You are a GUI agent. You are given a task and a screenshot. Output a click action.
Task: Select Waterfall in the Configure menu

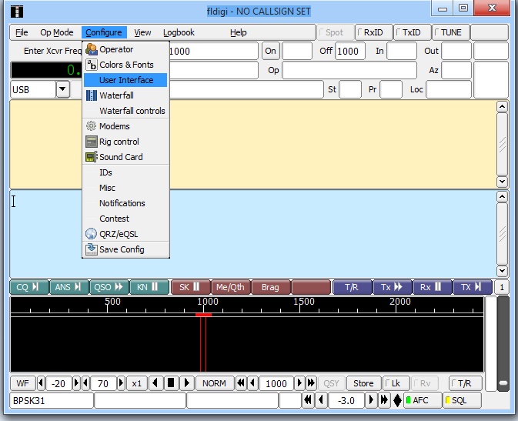(115, 95)
